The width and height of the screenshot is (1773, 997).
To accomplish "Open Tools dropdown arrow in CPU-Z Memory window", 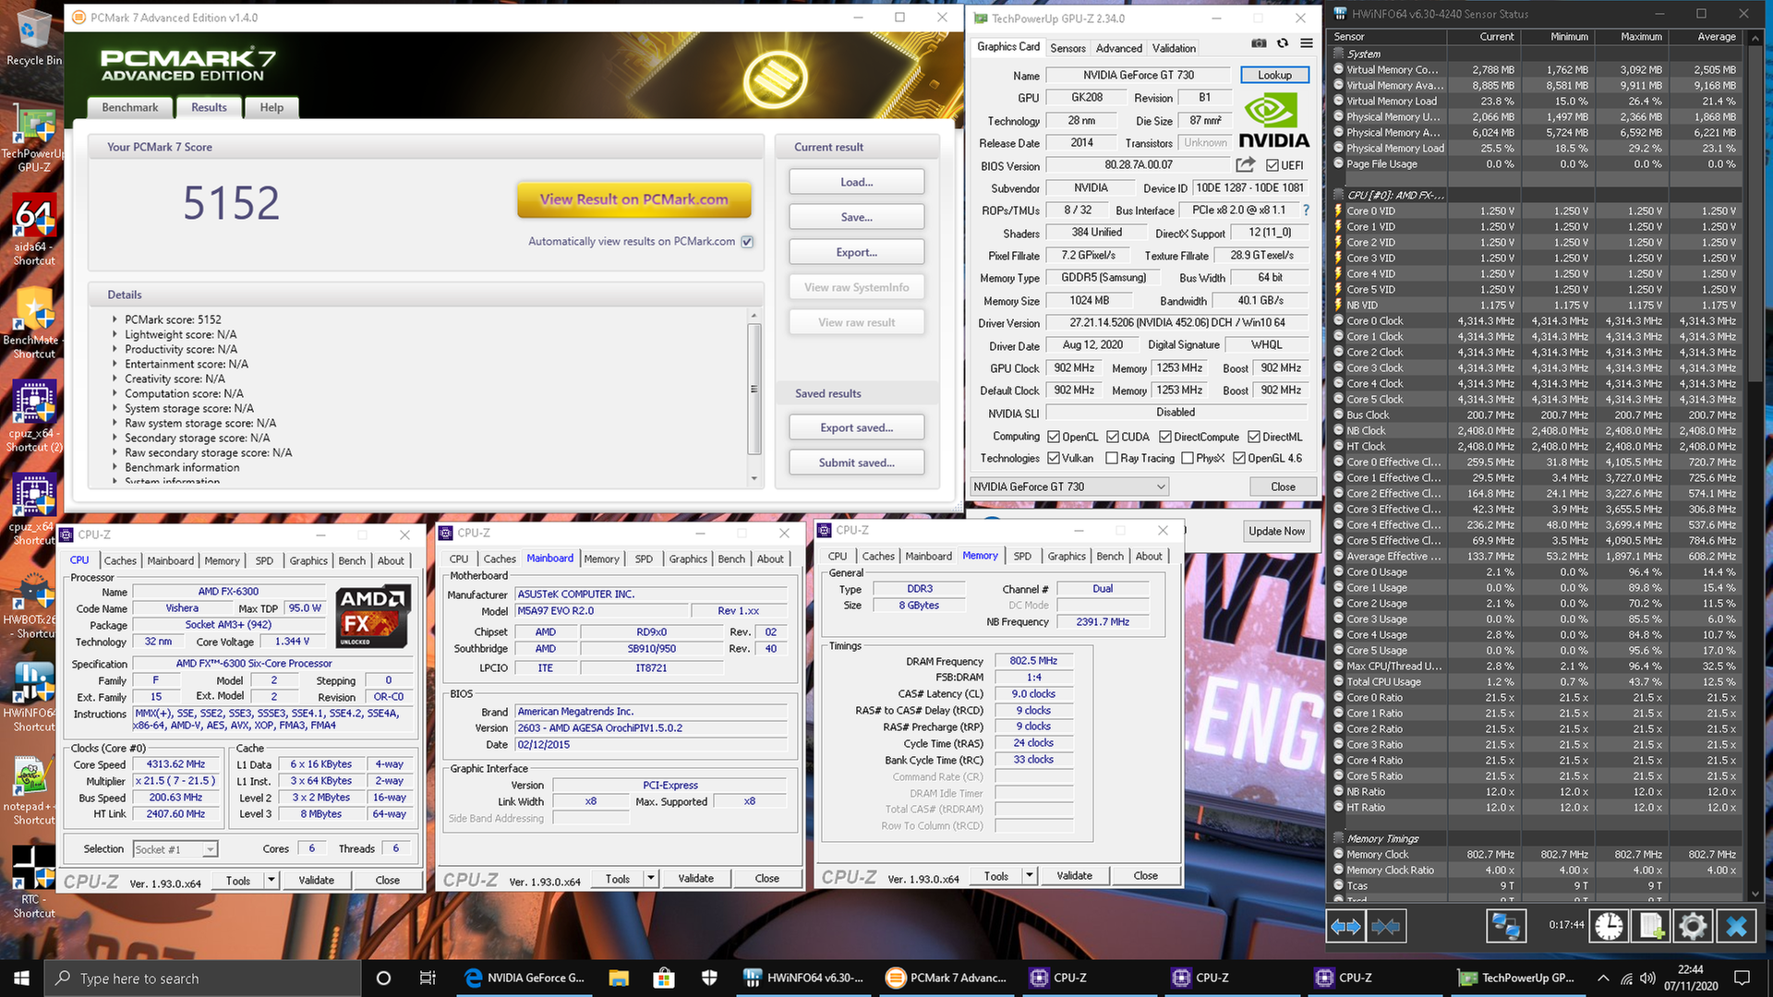I will (1031, 875).
